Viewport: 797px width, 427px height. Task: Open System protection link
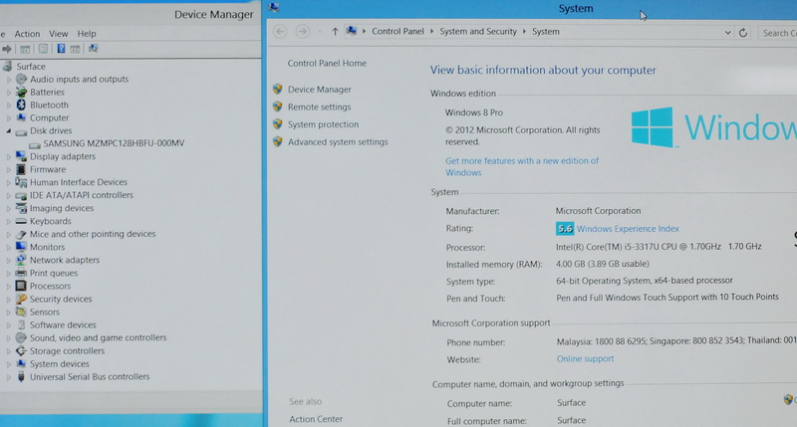point(323,123)
